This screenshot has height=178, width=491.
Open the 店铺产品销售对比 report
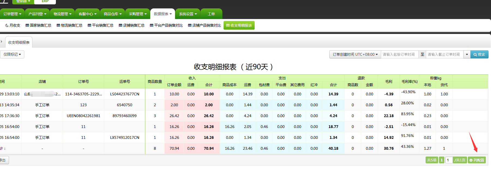coord(204,25)
